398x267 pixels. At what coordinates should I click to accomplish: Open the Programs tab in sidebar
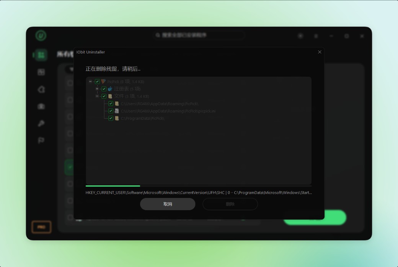(41, 55)
